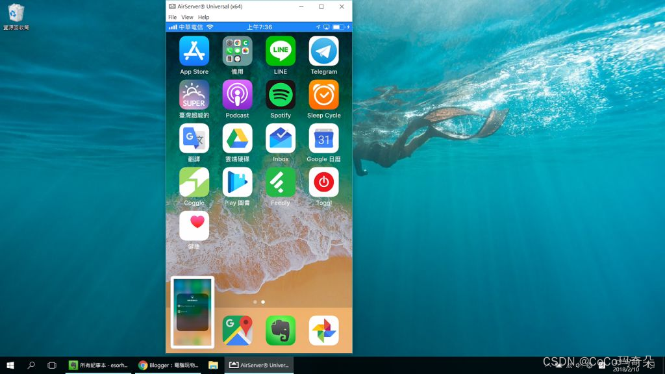This screenshot has width=665, height=374.
Task: Launch the Feedly app
Action: [281, 182]
